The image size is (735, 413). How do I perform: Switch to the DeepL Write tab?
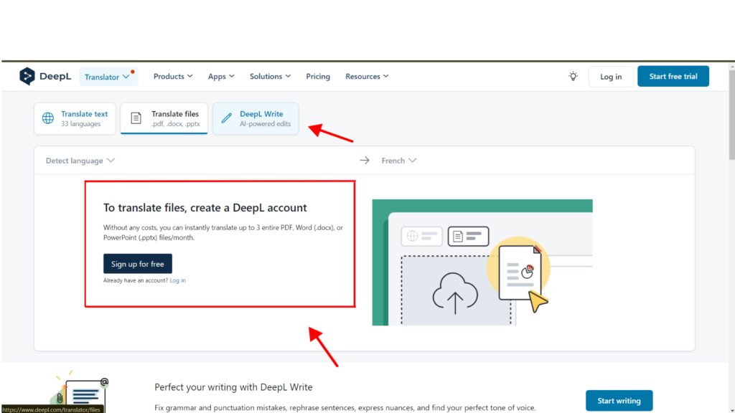coord(256,118)
